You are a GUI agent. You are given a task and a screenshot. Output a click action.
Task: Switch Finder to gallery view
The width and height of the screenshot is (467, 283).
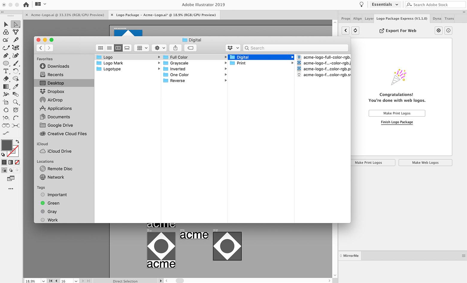click(x=127, y=48)
